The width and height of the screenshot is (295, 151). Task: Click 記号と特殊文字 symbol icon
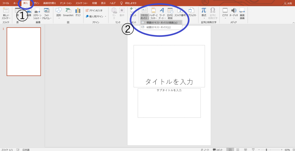point(213,14)
